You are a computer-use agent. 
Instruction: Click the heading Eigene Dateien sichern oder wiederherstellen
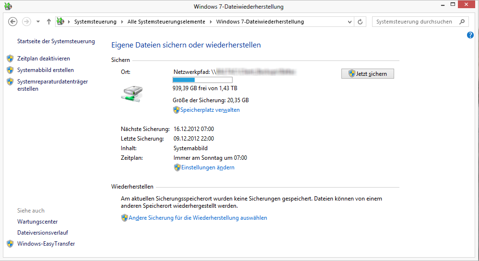point(186,45)
